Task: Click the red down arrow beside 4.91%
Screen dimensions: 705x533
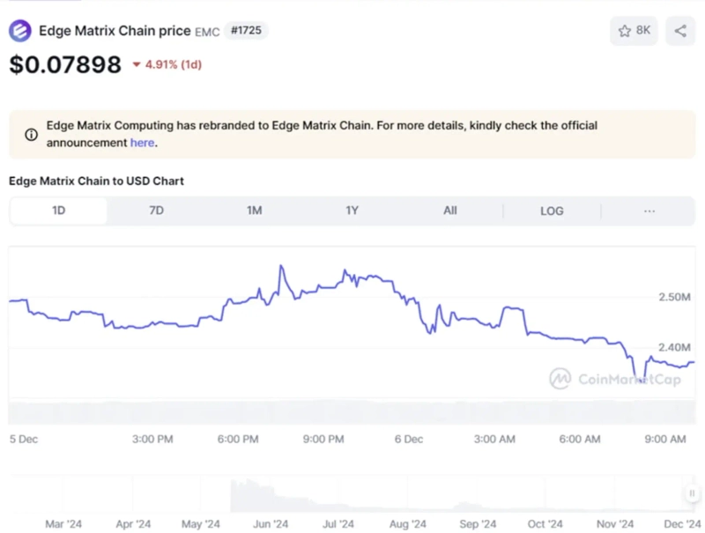Action: click(137, 64)
